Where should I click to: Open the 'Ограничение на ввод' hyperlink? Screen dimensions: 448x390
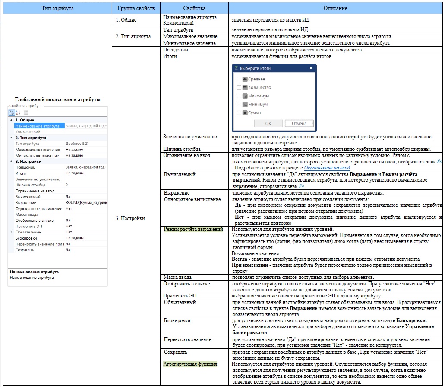click(x=326, y=168)
